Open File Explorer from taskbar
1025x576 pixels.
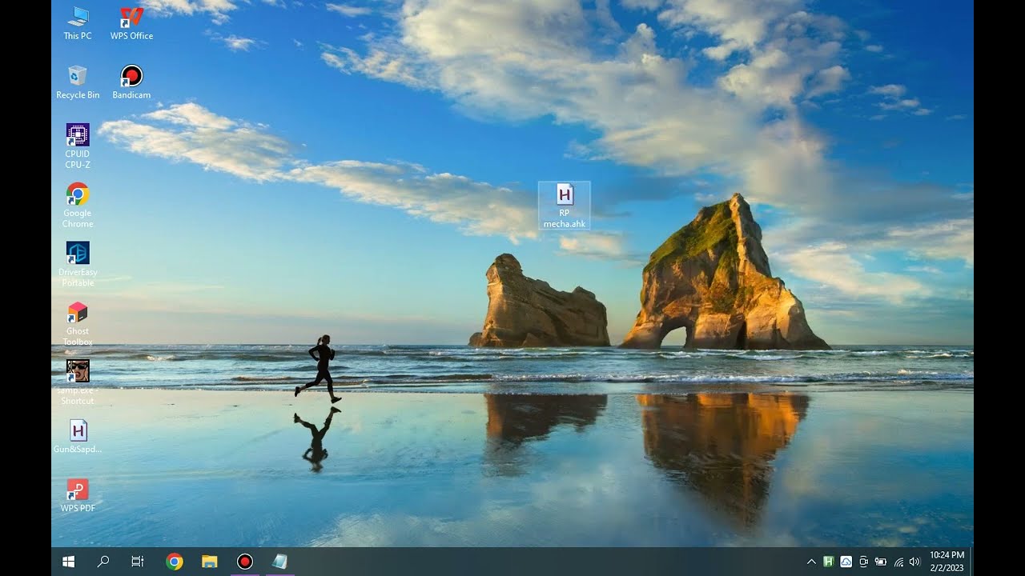209,562
